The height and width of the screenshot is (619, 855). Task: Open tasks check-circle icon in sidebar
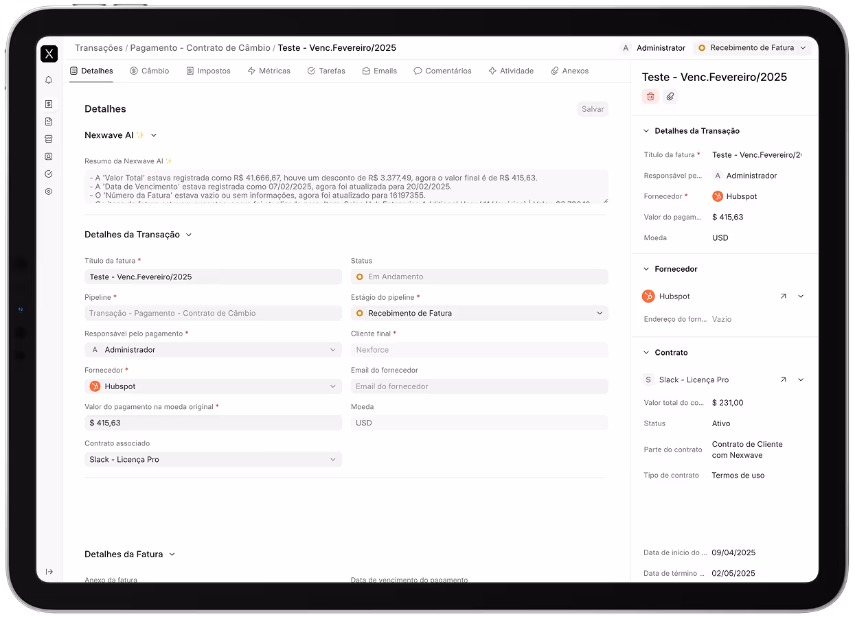point(49,174)
